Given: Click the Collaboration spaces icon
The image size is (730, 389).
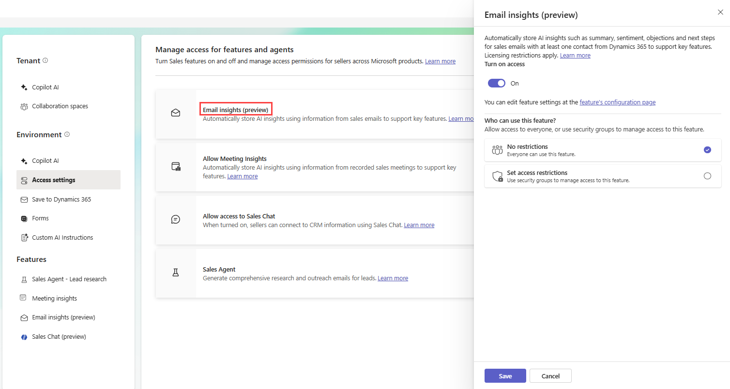Looking at the screenshot, I should 24,106.
